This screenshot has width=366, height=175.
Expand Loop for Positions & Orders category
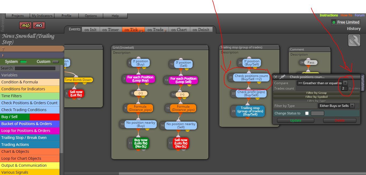pyautogui.click(x=30, y=131)
